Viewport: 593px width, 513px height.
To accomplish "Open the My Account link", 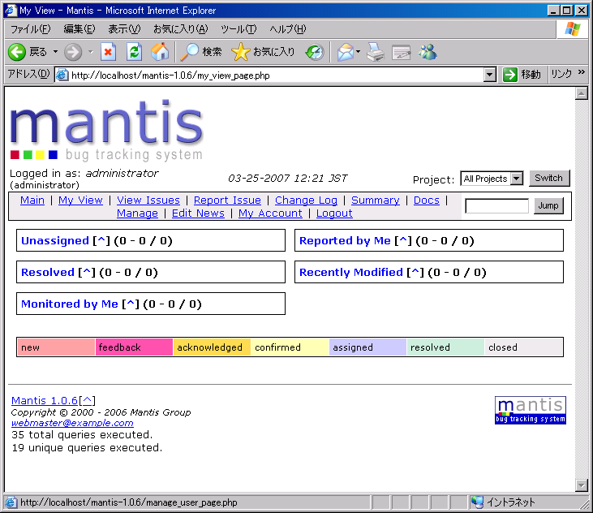I will 270,213.
